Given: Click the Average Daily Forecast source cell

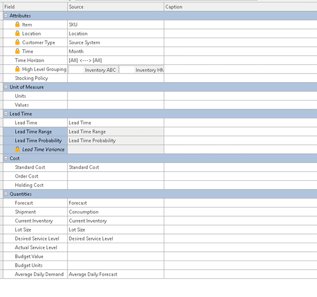Looking at the screenshot, I should [115, 274].
